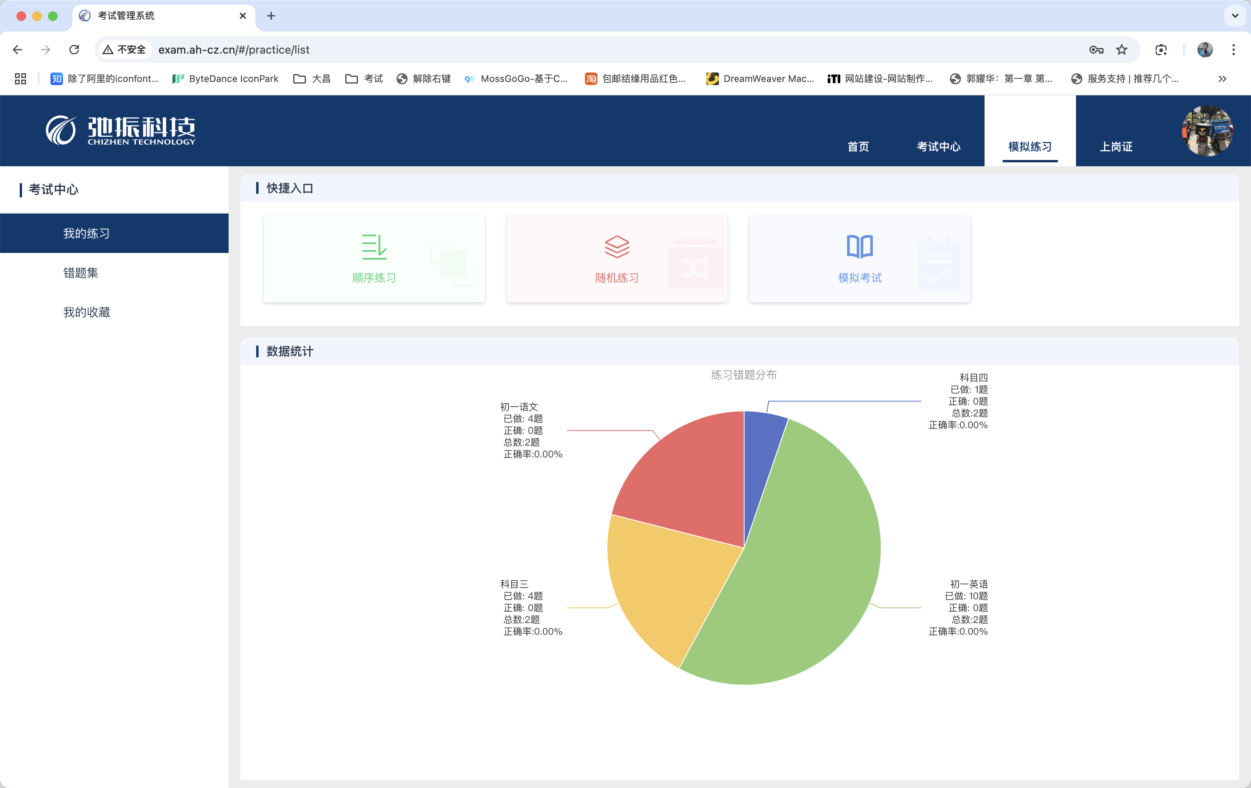The width and height of the screenshot is (1251, 788).
Task: Open the browser apps grid icon
Action: [20, 78]
